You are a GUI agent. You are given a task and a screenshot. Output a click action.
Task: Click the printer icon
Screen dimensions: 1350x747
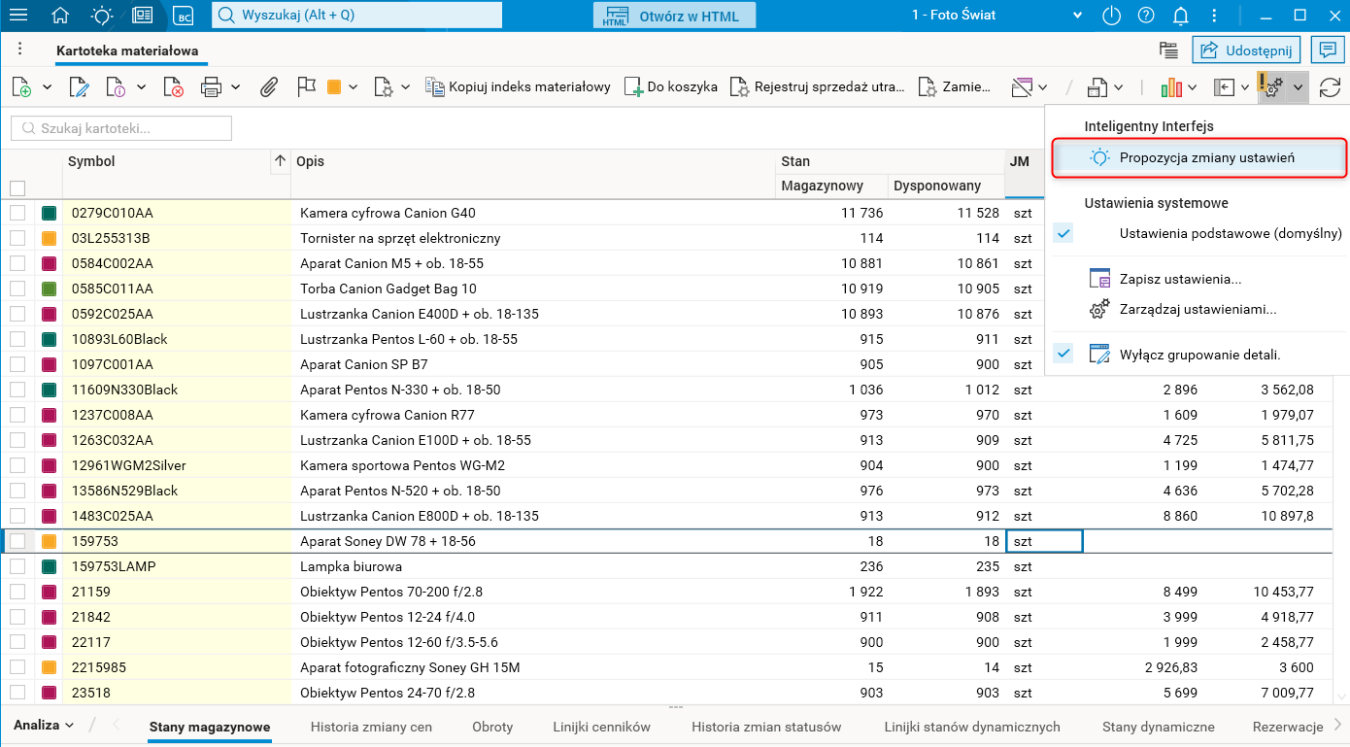click(x=212, y=87)
